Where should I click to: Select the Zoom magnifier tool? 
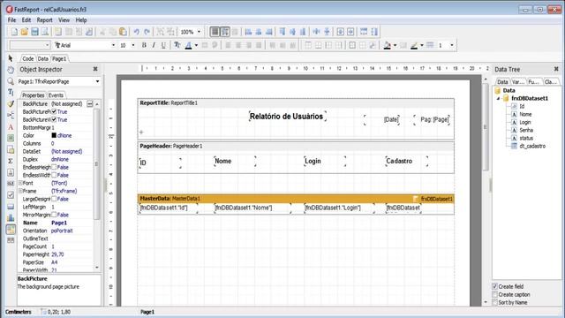tap(11, 81)
